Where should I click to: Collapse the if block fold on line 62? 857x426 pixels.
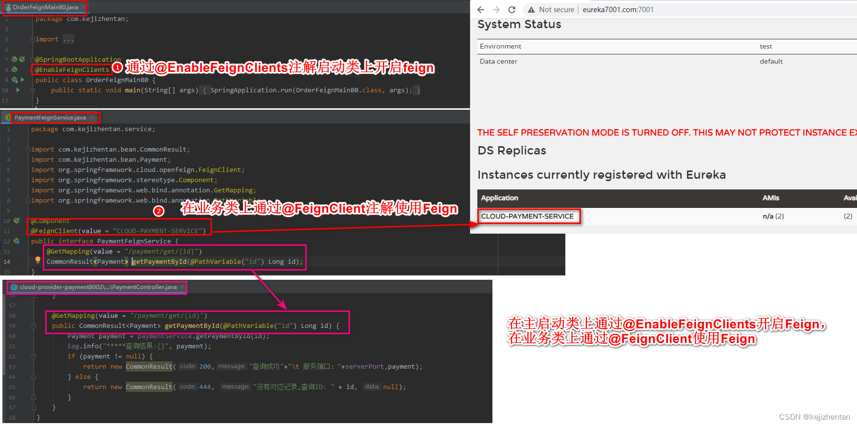coord(34,357)
